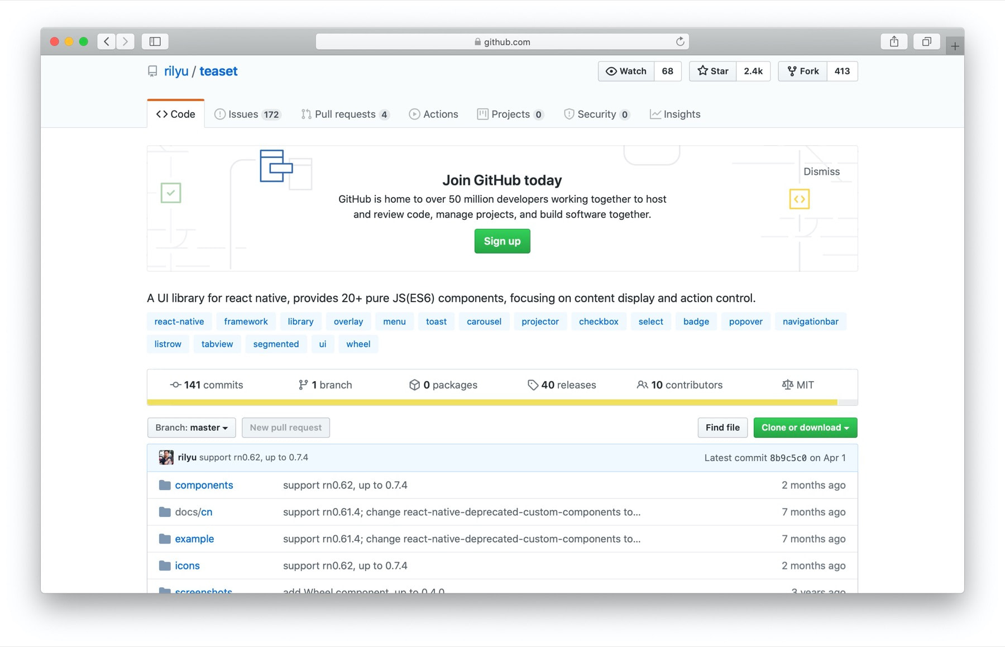Viewport: 1005px width, 647px height.
Task: Click the Watch button
Action: click(626, 71)
